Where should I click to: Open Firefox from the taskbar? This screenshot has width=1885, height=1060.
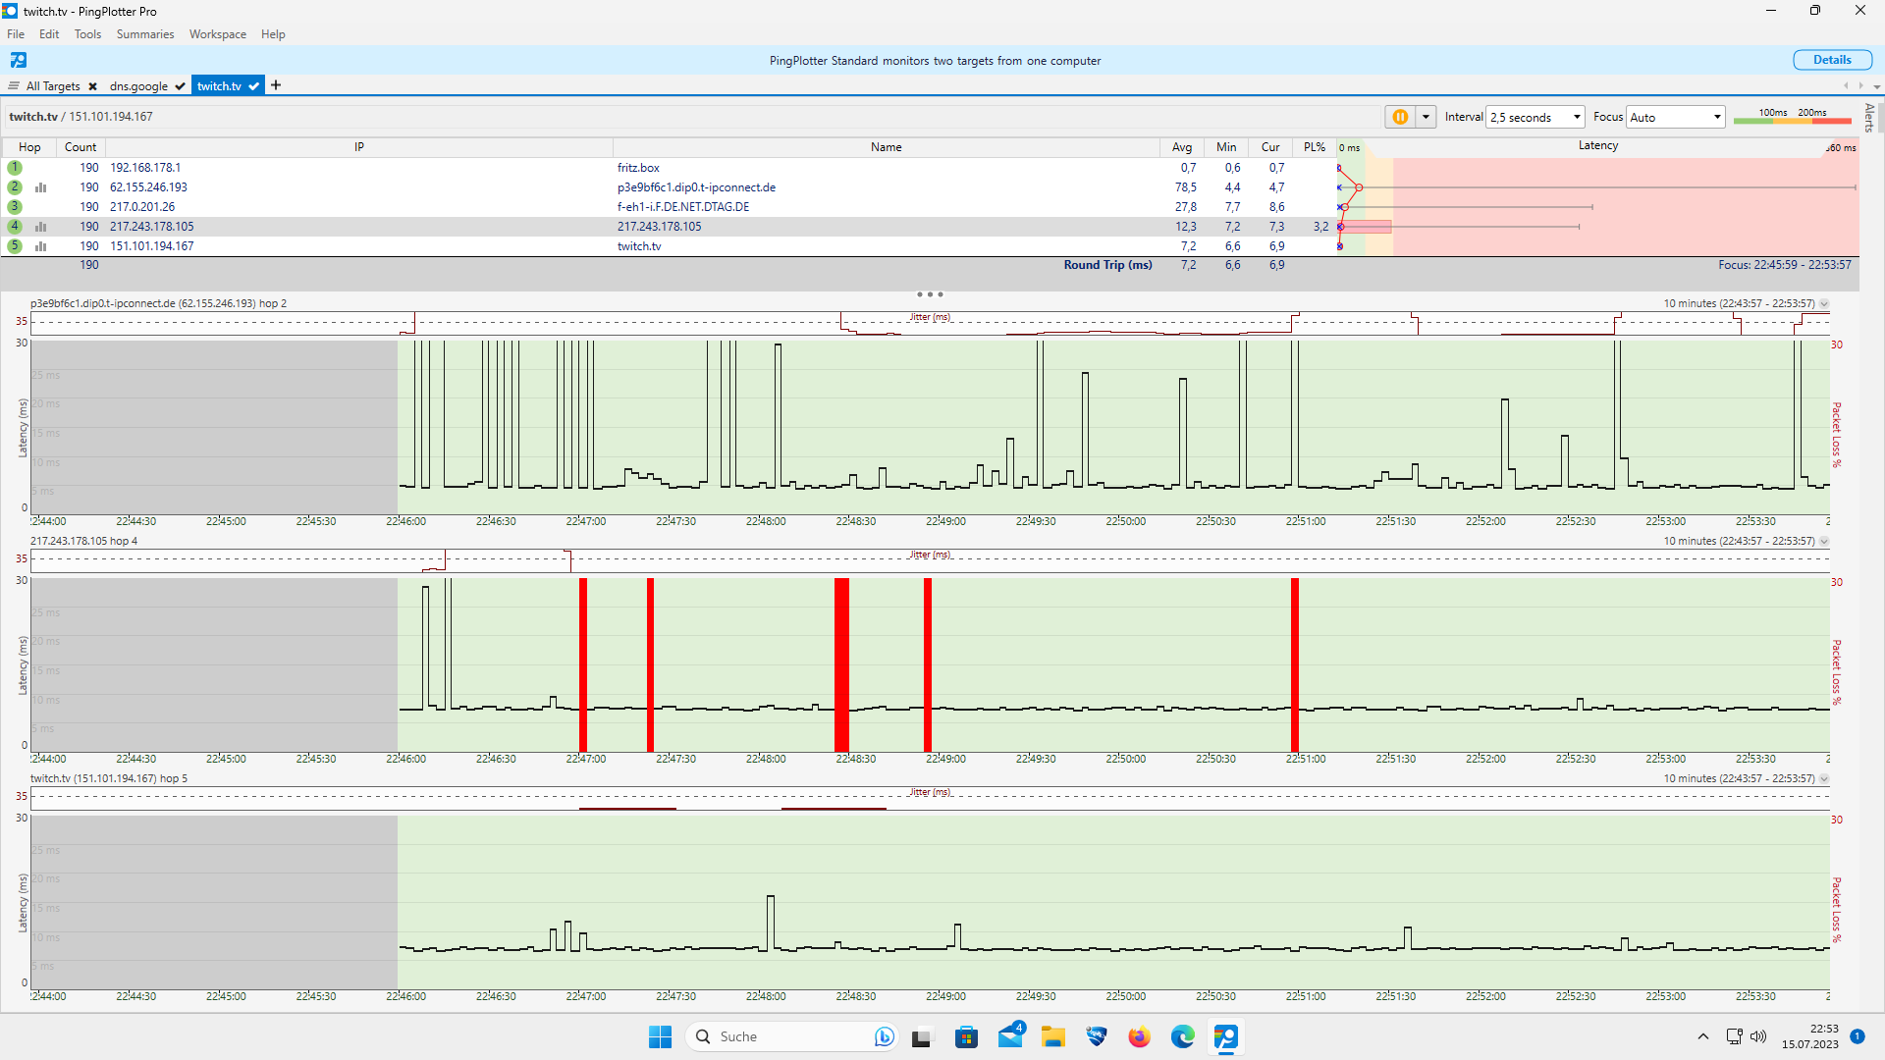pyautogui.click(x=1139, y=1036)
